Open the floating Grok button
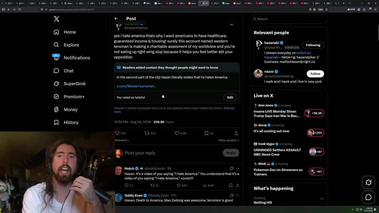The image size is (379, 213). (x=368, y=183)
